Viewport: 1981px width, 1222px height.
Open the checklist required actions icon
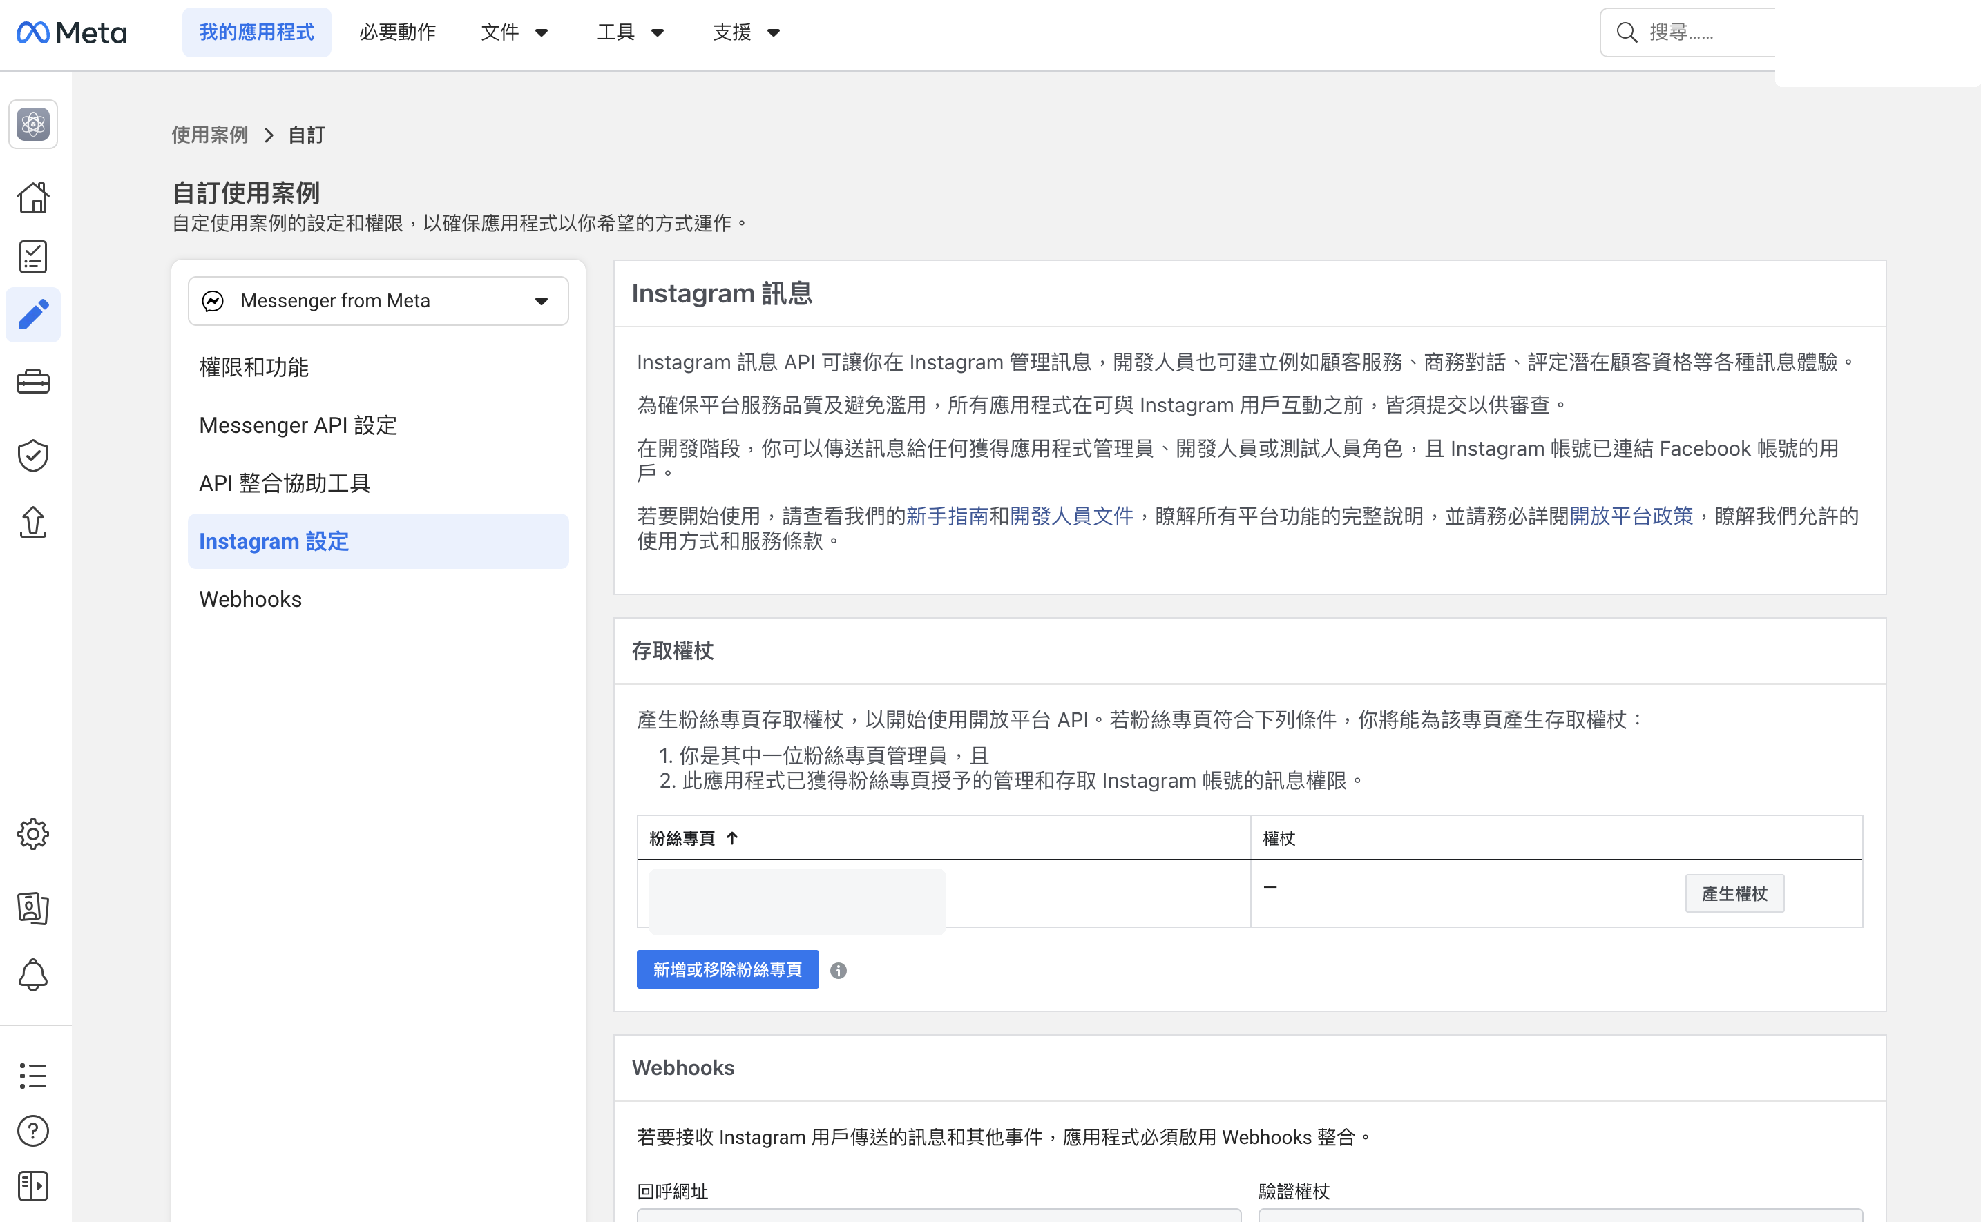tap(33, 256)
